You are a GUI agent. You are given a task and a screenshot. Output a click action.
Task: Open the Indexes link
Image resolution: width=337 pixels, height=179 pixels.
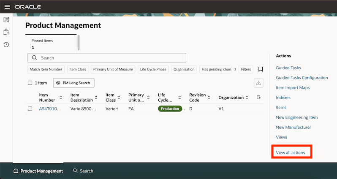click(x=283, y=98)
